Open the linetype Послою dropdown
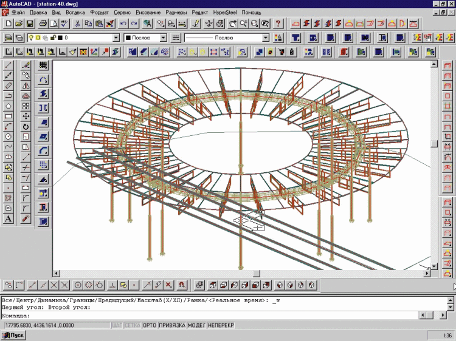The image size is (456, 341). (x=266, y=38)
